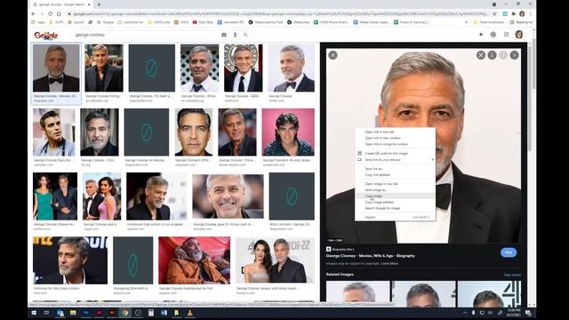Open Windows Start menu

click(34, 312)
